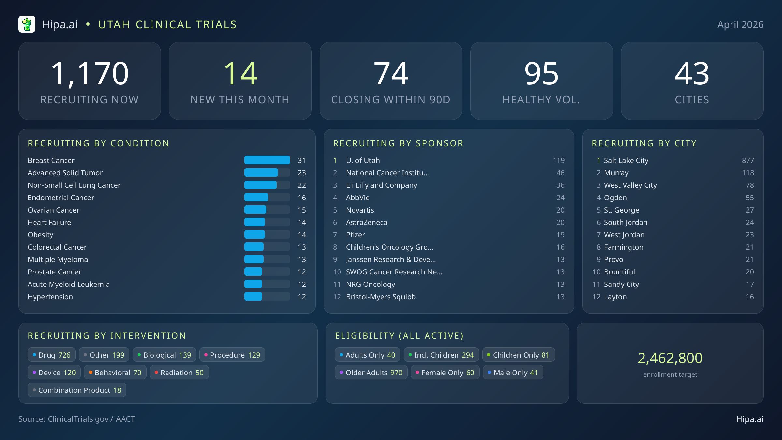Select West Jordan in city list

coord(673,235)
